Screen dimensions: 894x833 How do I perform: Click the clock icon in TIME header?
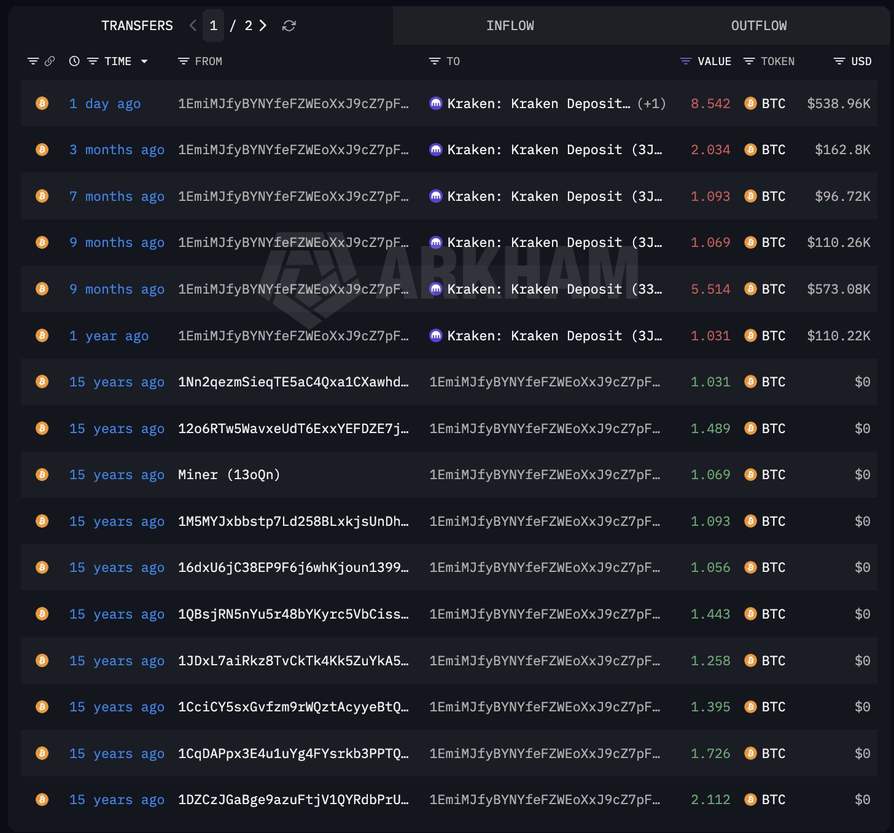(74, 61)
